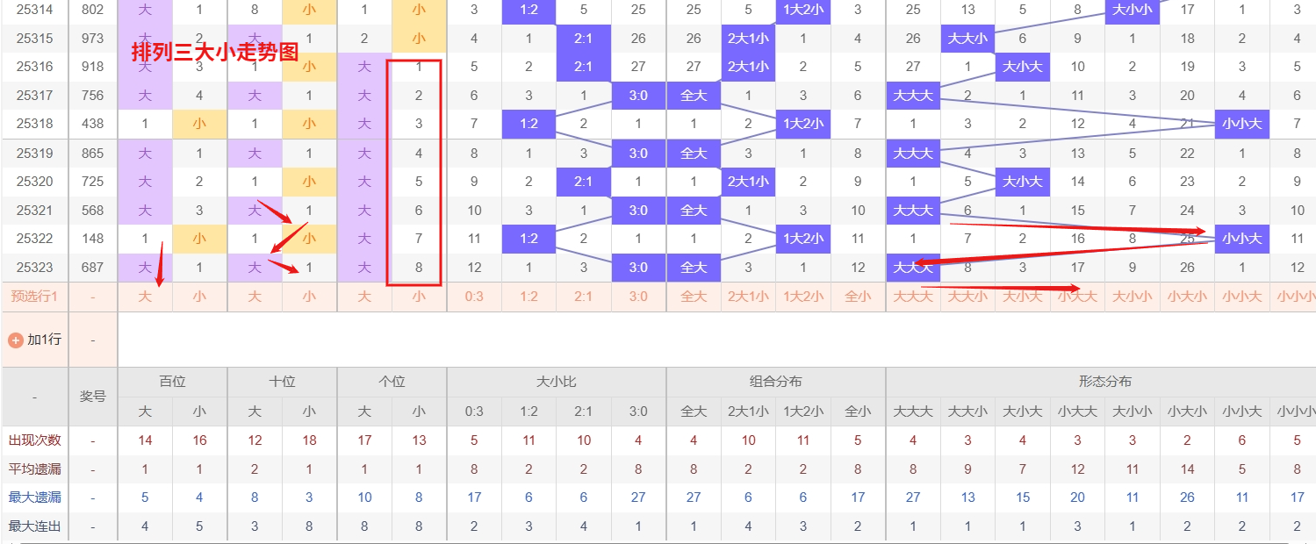Choose 大小小 in the 预选行1 row
Image resolution: width=1316 pixels, height=544 pixels.
[x=1133, y=297]
